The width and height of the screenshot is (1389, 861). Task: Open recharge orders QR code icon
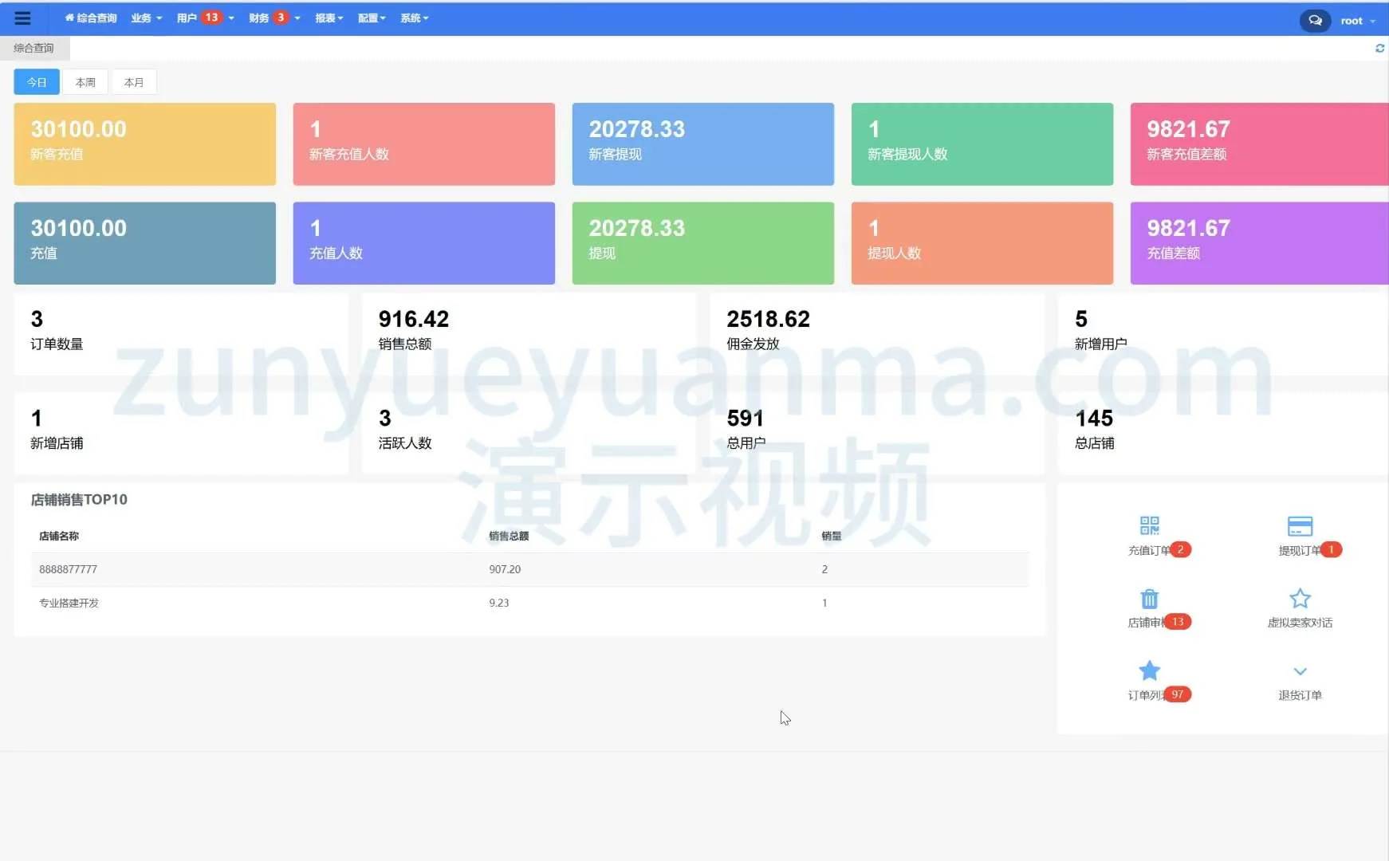[1149, 526]
